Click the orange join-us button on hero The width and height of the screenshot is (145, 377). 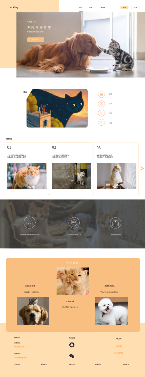(36, 40)
